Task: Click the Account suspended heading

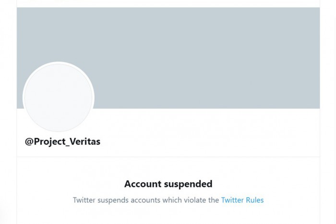Action: [x=168, y=184]
